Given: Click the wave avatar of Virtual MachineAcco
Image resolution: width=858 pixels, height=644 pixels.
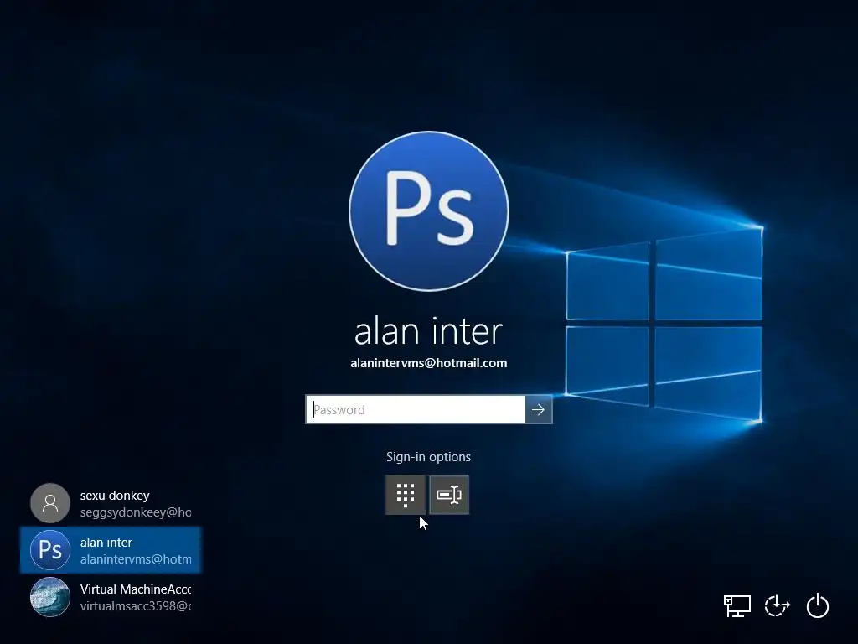Looking at the screenshot, I should (49, 597).
